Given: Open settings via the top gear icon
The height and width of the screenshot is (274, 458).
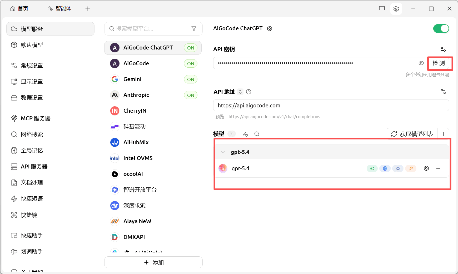Looking at the screenshot, I should (396, 9).
